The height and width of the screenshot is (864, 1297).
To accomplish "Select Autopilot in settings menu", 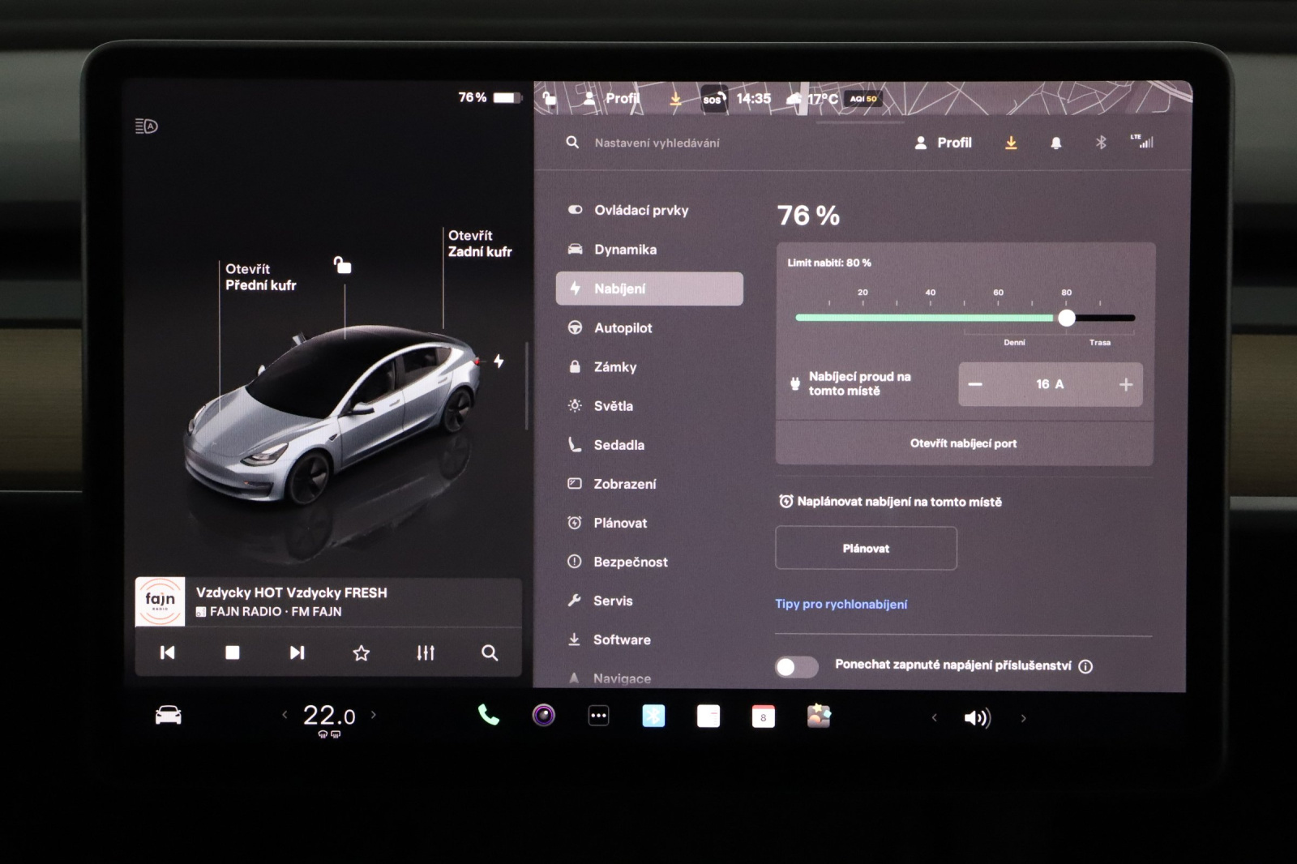I will pos(623,327).
